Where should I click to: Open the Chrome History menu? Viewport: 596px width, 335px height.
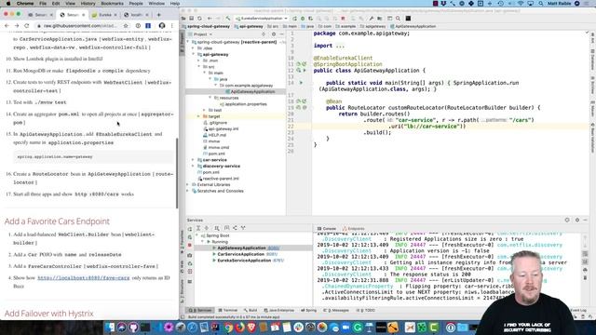88,4
